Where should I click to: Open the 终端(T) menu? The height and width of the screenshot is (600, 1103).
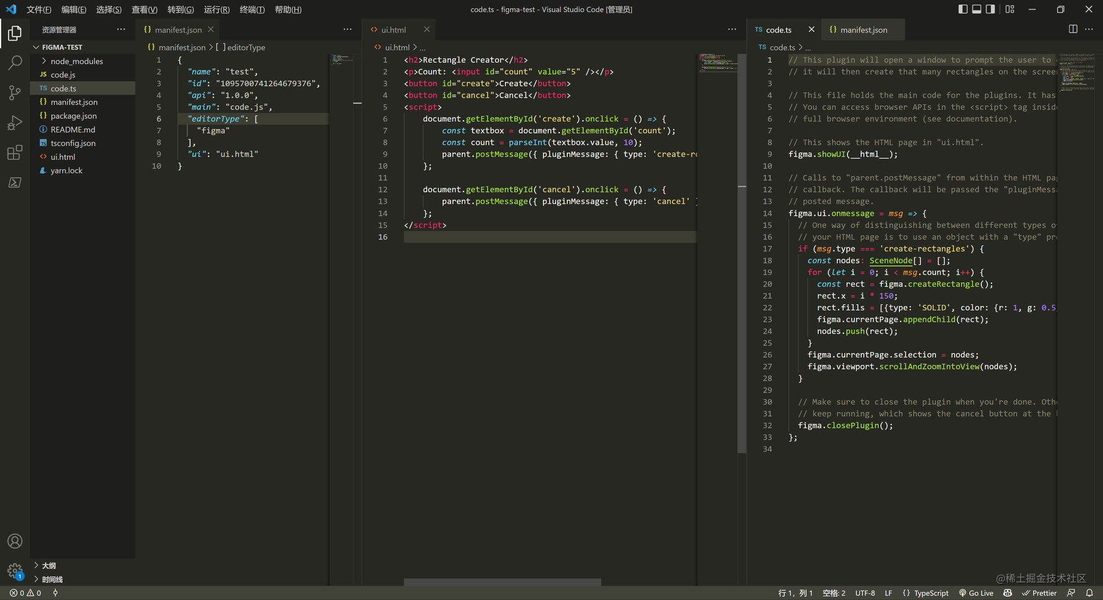point(252,10)
